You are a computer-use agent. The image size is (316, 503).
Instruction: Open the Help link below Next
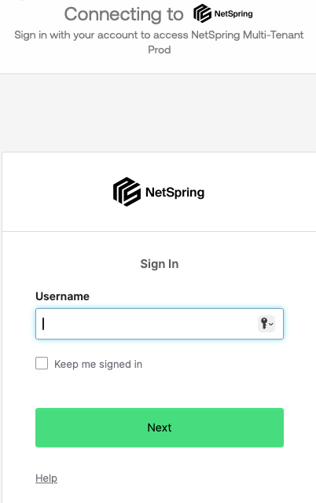46,478
